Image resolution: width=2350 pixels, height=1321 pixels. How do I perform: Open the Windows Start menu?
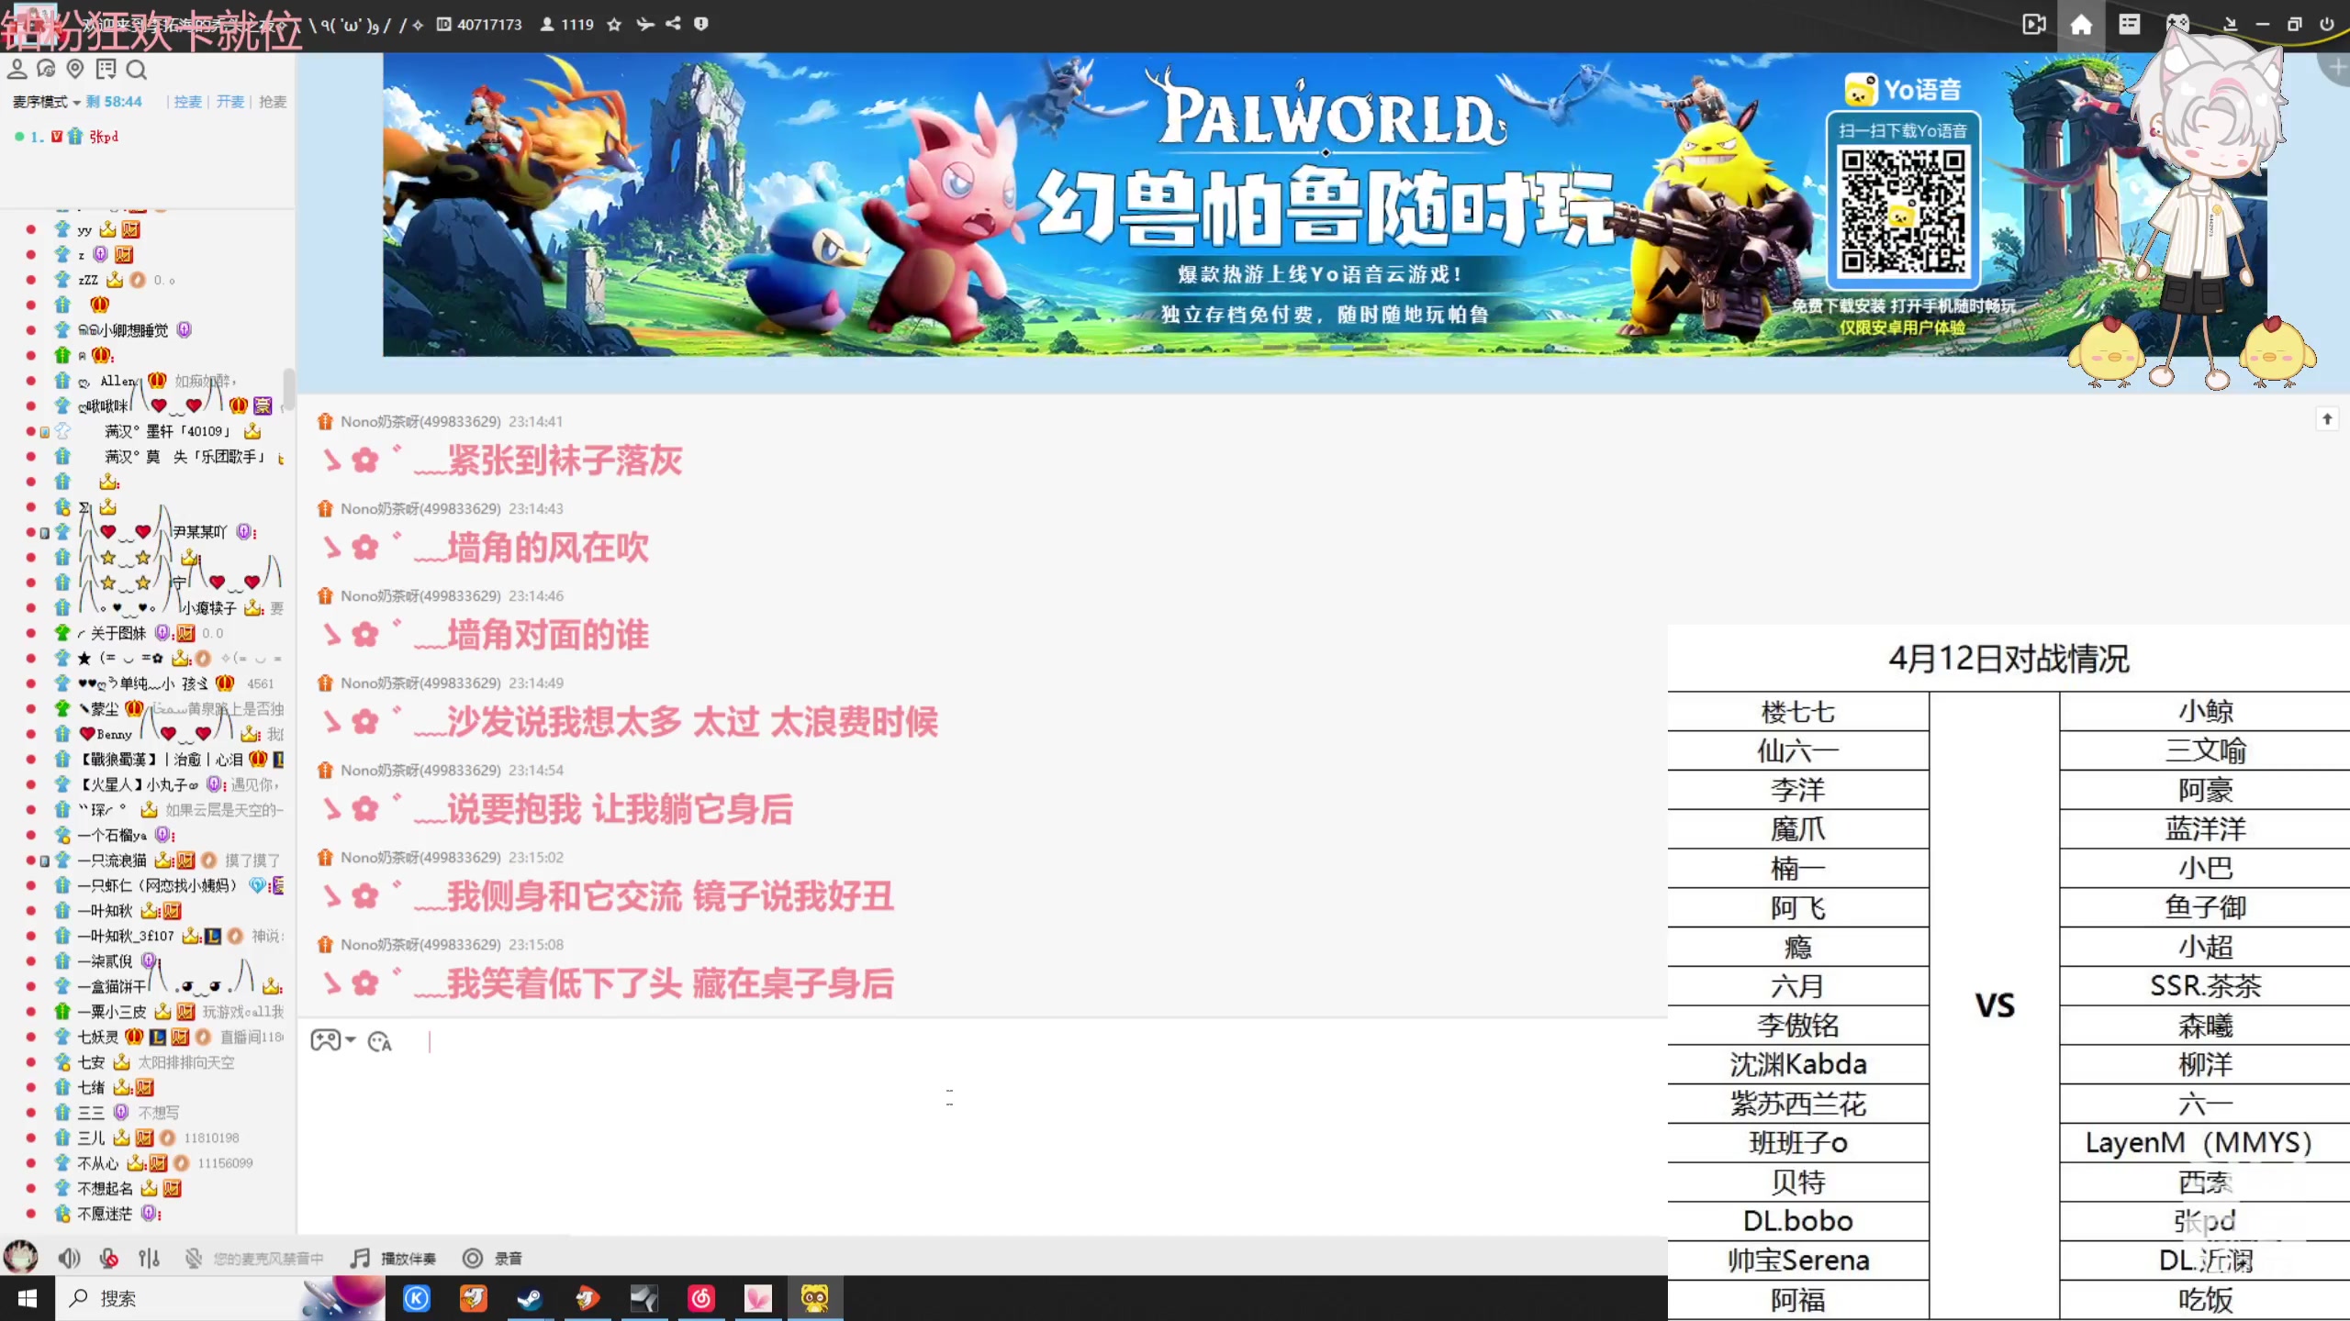(x=27, y=1298)
